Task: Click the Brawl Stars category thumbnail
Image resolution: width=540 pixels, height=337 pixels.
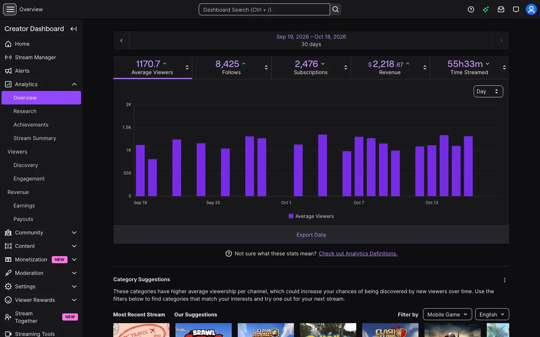Action: click(x=204, y=330)
